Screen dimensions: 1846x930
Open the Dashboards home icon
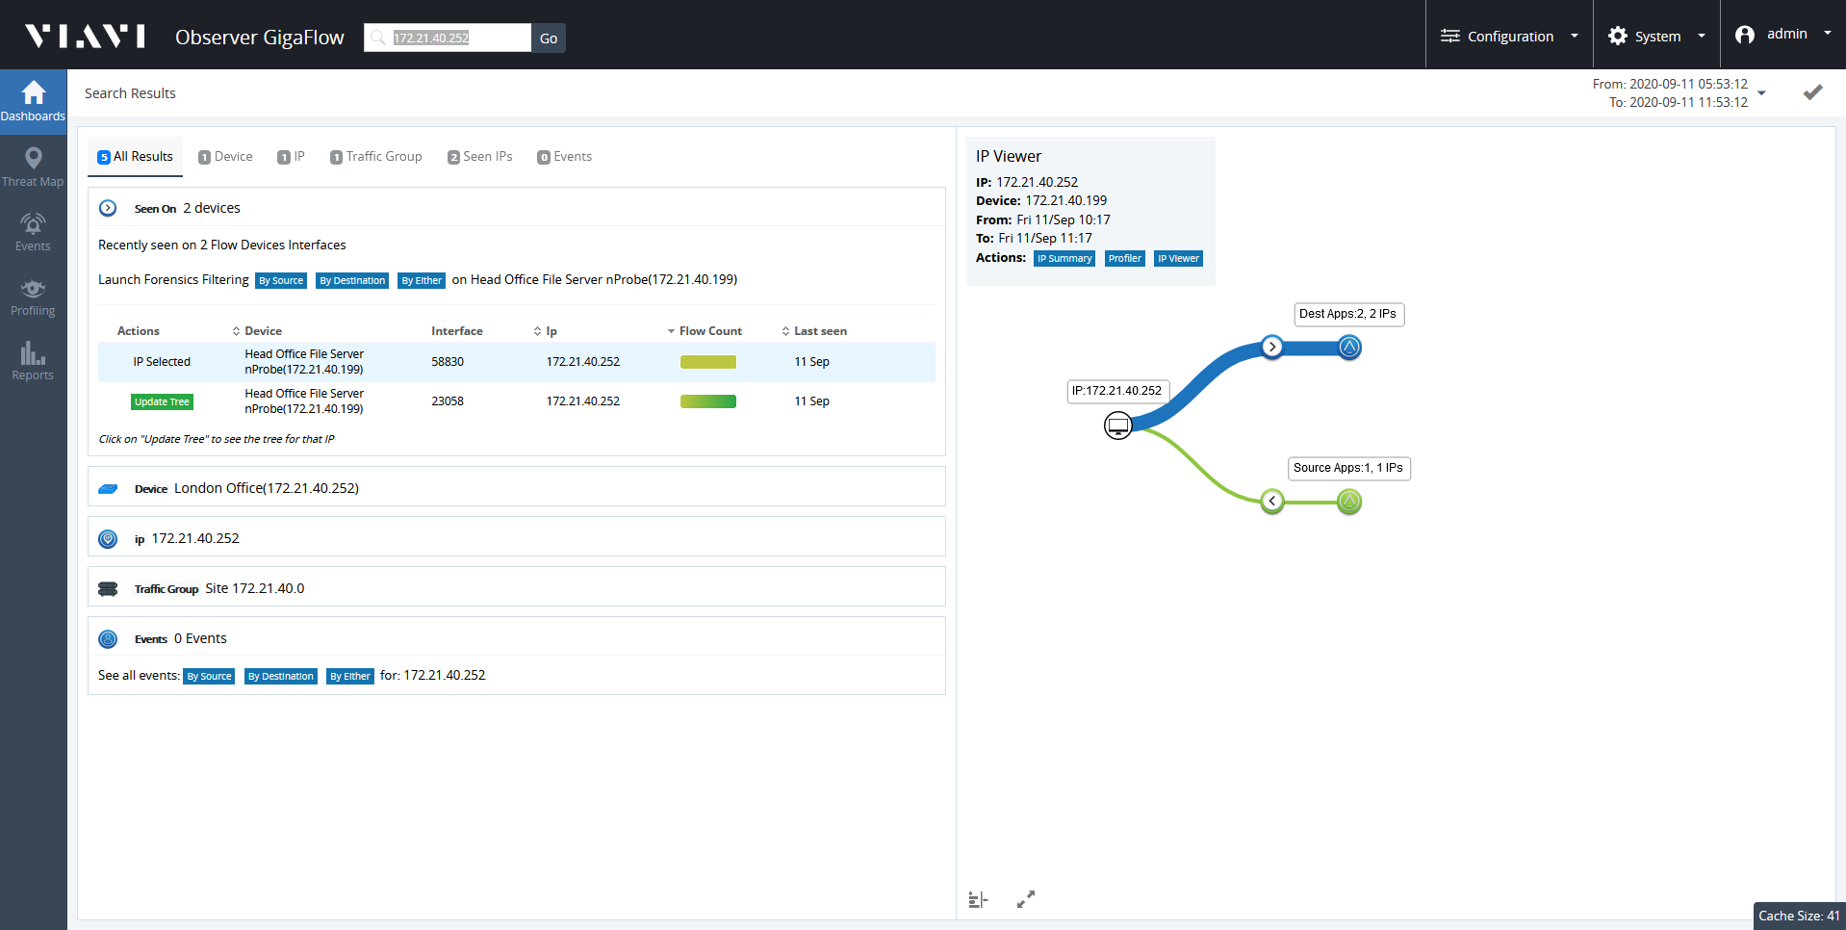[34, 92]
